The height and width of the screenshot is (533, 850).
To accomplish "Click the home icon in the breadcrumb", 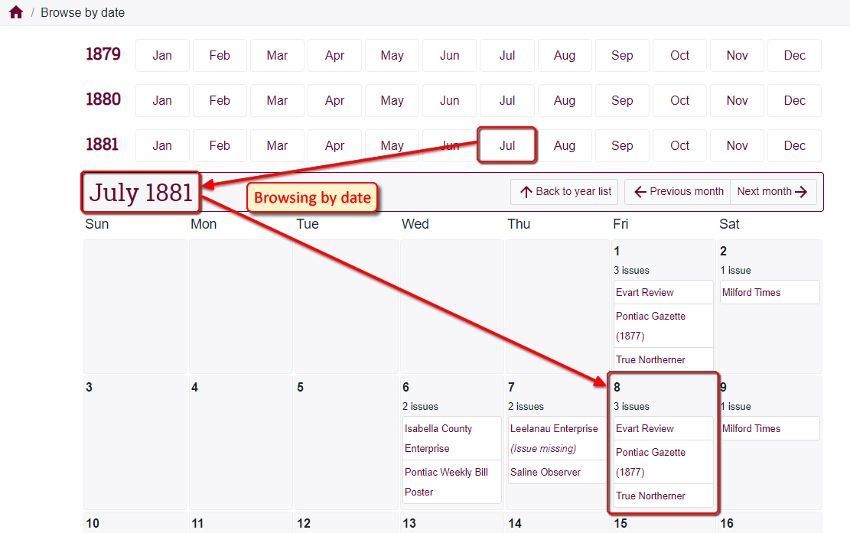I will [x=15, y=12].
